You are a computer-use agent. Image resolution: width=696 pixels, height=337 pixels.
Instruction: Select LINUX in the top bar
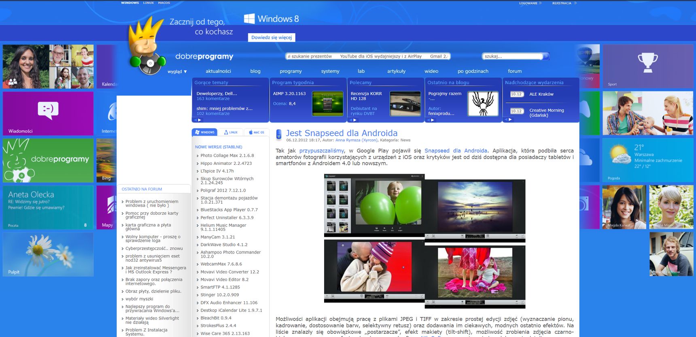point(149,3)
